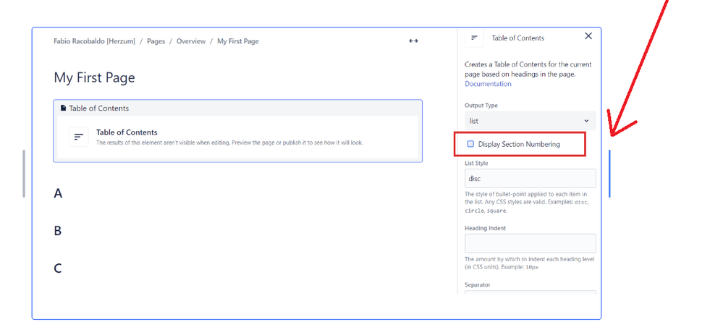Click the Separator input field
Screen dimensions: 723x330
click(x=530, y=292)
